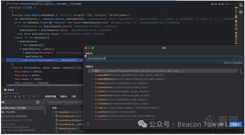Click the blue evaluate button in dialog

coord(236,125)
